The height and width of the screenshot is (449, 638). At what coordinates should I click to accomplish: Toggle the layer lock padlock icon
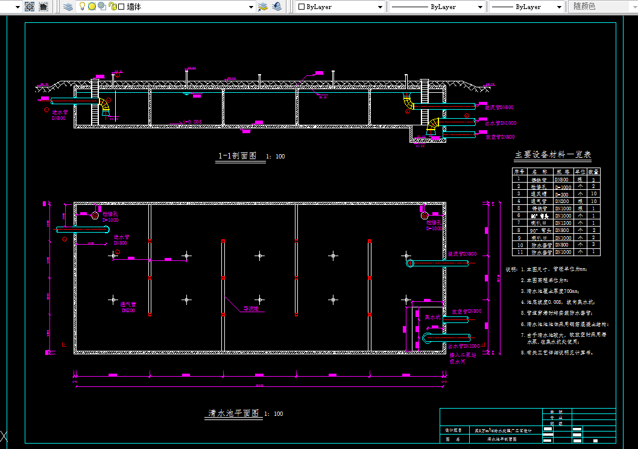pos(112,7)
